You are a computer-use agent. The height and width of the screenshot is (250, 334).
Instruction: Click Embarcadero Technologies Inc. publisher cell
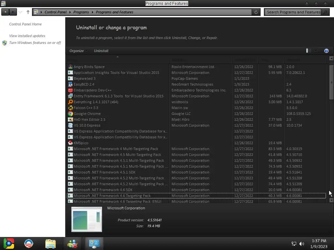[x=199, y=90]
